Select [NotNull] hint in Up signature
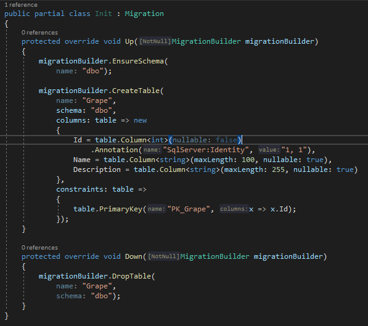Image resolution: width=368 pixels, height=326 pixels. point(155,41)
